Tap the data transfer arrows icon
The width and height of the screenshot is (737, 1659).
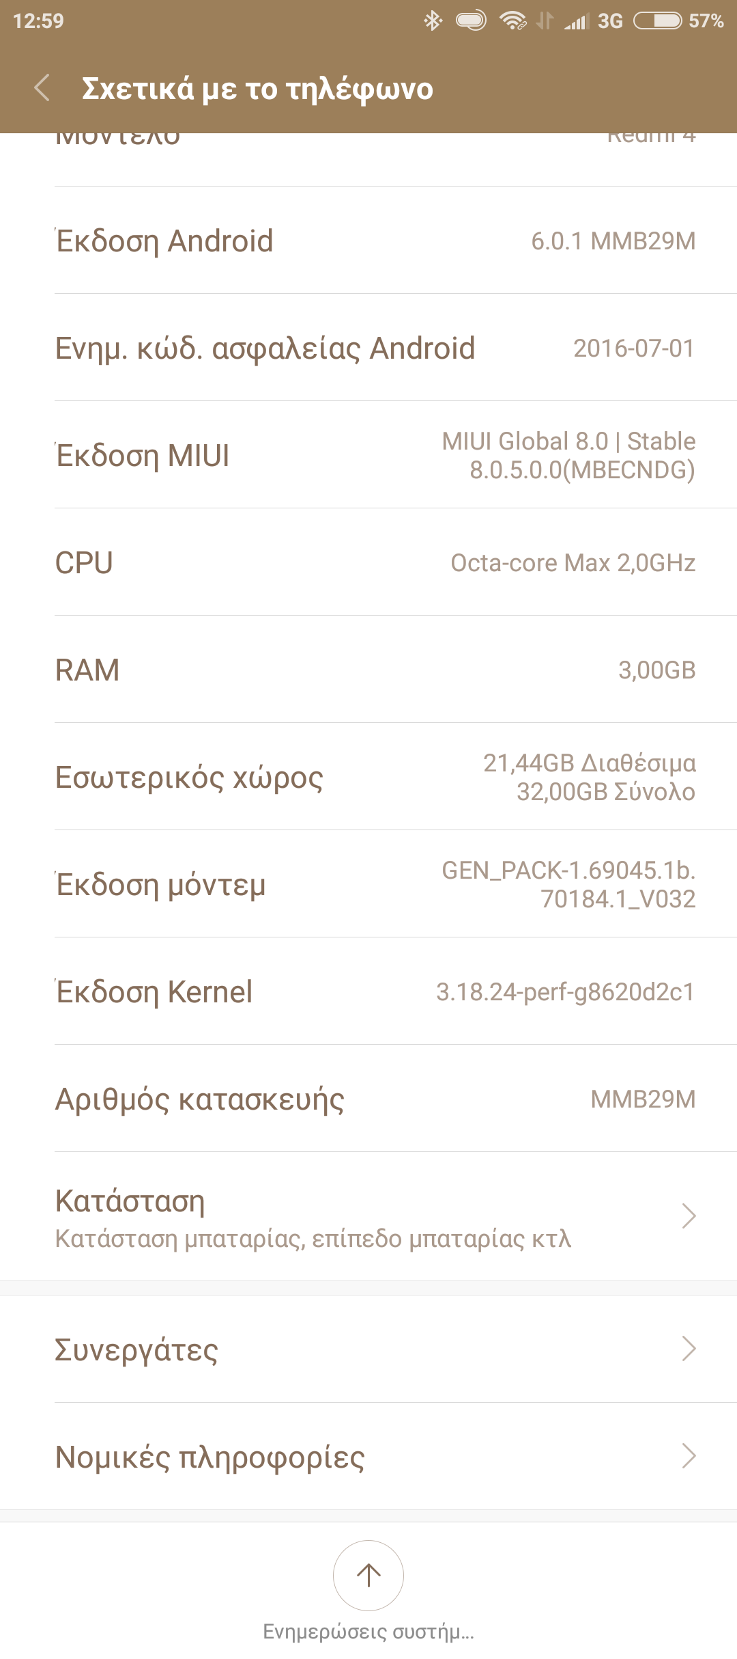545,21
